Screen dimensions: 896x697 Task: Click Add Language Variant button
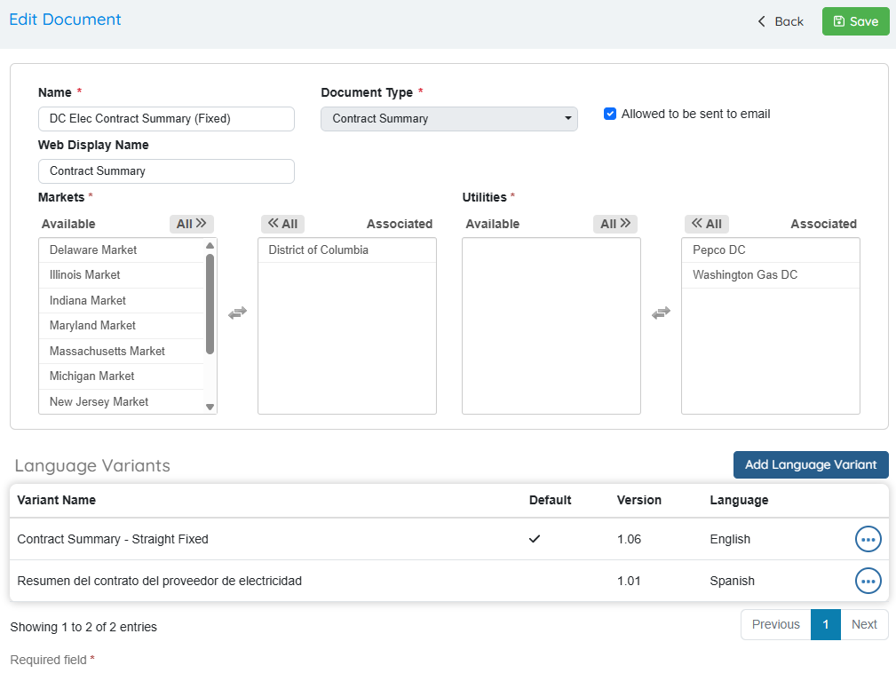point(810,465)
